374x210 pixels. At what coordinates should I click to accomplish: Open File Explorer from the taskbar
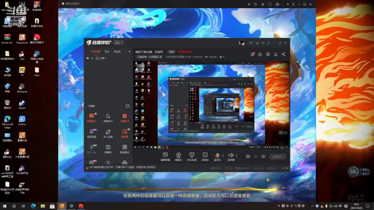43,206
